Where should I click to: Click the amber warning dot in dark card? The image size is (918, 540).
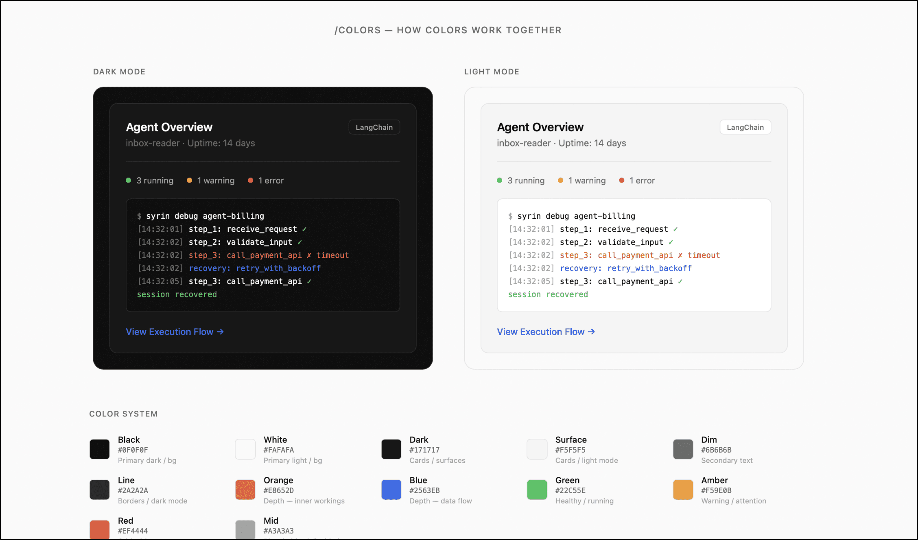point(189,180)
